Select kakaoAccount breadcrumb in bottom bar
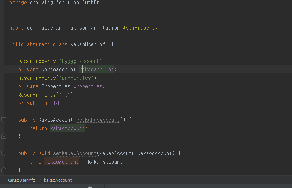Image resolution: width=292 pixels, height=188 pixels. tap(58, 180)
